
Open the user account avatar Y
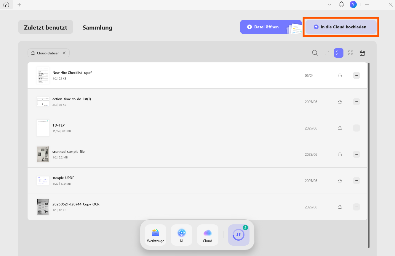pyautogui.click(x=353, y=4)
